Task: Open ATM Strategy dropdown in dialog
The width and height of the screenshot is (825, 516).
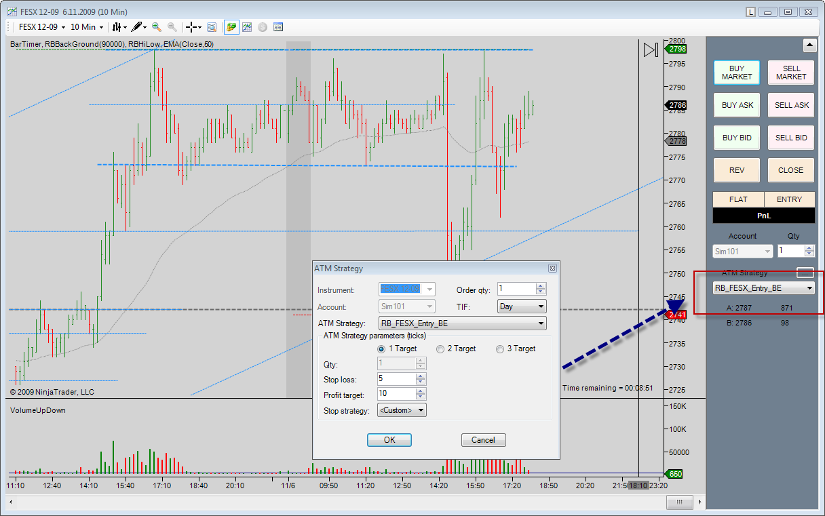Action: pyautogui.click(x=461, y=324)
